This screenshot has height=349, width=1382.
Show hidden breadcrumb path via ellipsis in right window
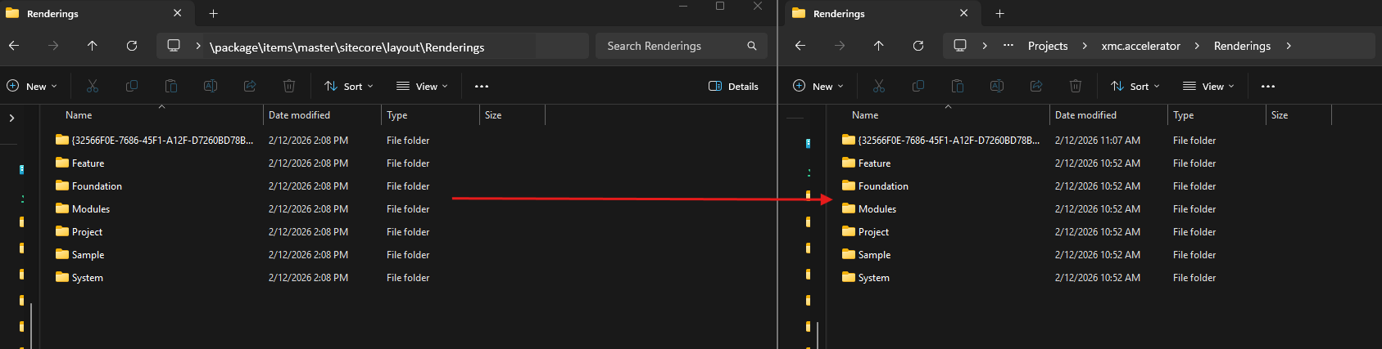[1008, 46]
